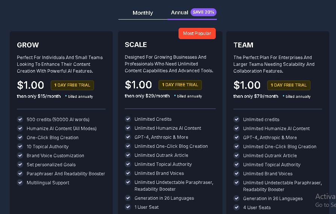Click check icon beside SCALE Generation in 26 Languages
336x214 pixels.
pos(128,198)
